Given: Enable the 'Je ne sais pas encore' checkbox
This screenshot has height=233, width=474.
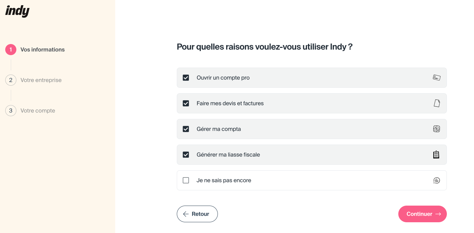Looking at the screenshot, I should pos(186,180).
